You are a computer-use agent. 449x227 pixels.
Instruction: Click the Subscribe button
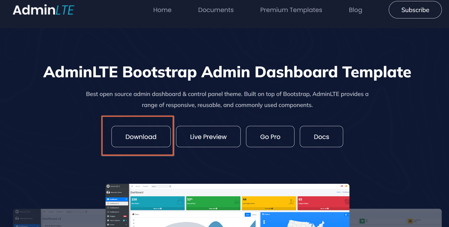point(415,10)
